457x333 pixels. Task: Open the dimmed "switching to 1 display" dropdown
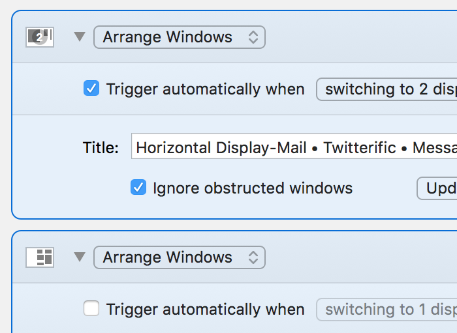pyautogui.click(x=388, y=310)
